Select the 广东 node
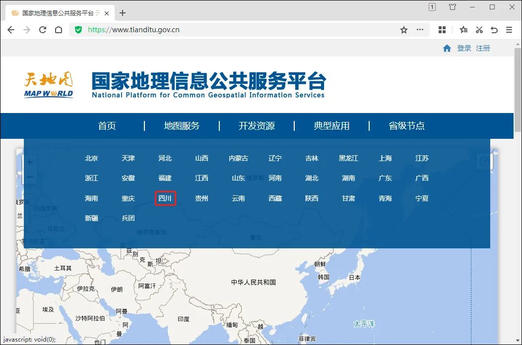 [x=385, y=178]
